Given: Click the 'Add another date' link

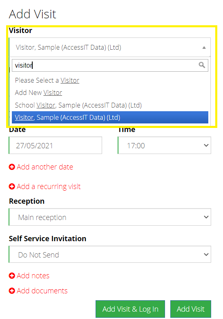Looking at the screenshot, I should (x=45, y=167).
